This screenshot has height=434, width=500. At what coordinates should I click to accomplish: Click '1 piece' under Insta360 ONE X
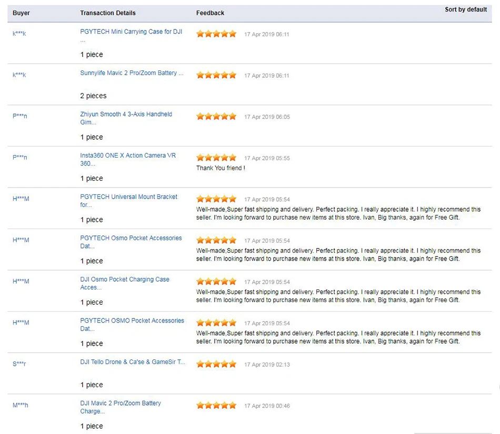[x=92, y=178]
